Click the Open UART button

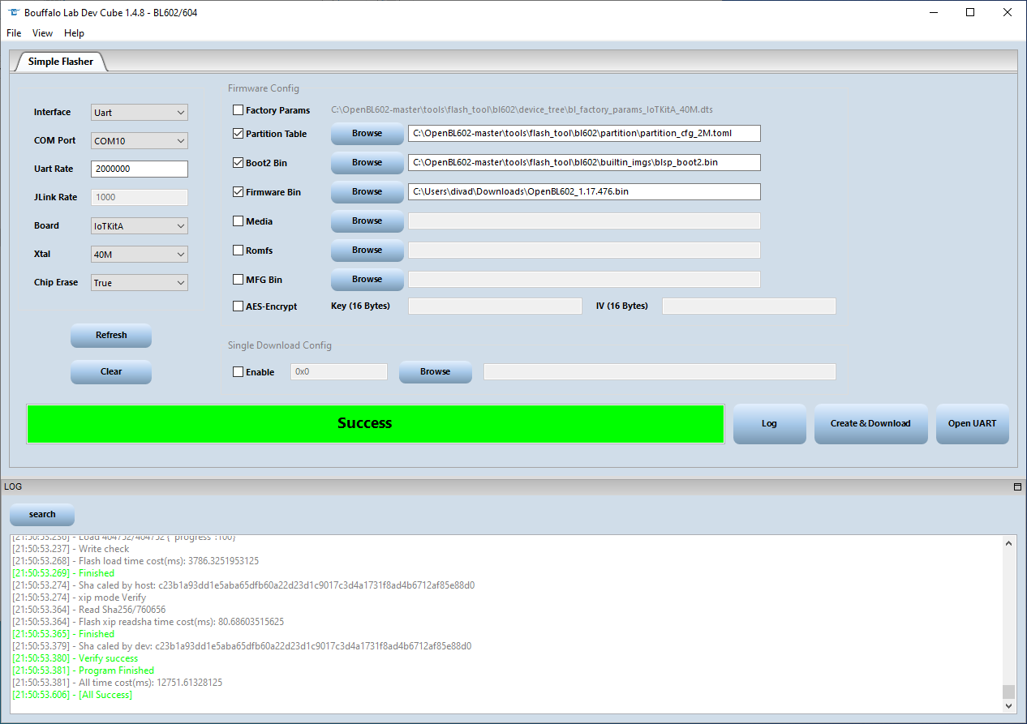tap(972, 424)
